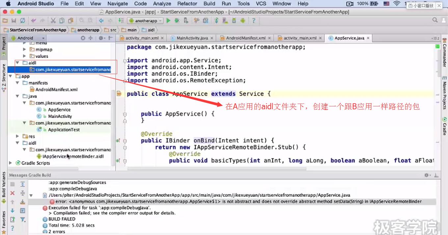Click the Sync refresh icon in toolbar

(x=22, y=20)
